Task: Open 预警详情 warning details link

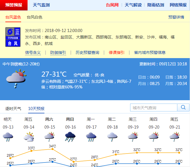Action: coord(176,17)
